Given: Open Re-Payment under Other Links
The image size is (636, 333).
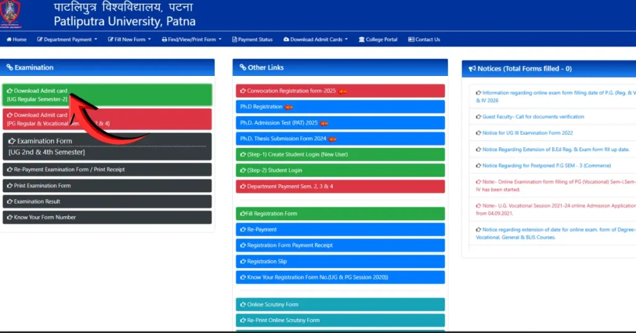Looking at the screenshot, I should point(340,230).
